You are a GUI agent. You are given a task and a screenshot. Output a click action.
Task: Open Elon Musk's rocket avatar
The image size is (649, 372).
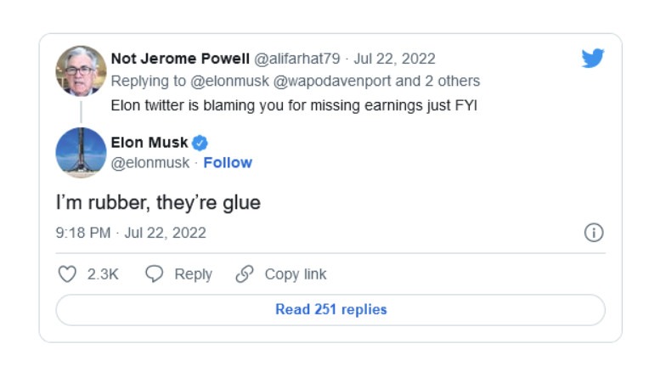pyautogui.click(x=81, y=153)
